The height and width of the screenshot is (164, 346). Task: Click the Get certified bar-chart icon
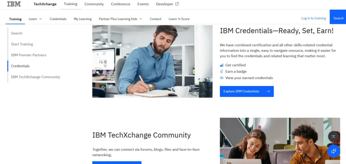(222, 65)
